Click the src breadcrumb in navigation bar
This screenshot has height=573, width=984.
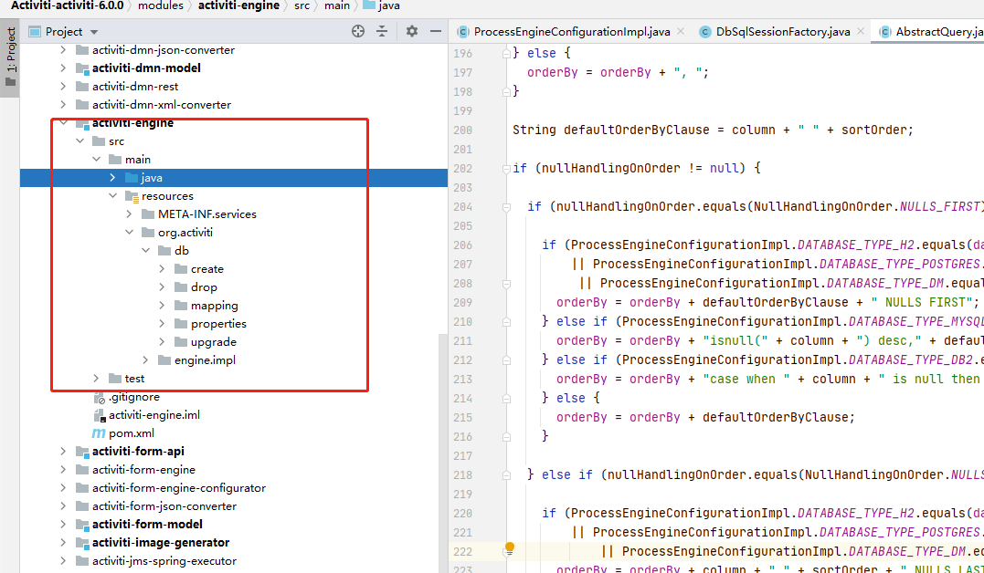302,5
